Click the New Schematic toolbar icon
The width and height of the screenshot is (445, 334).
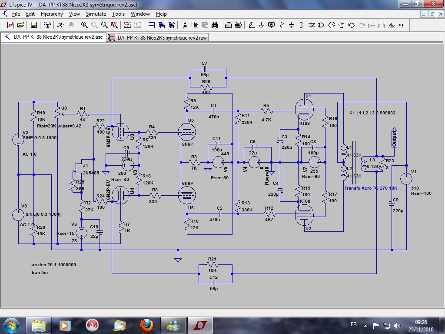pyautogui.click(x=10, y=25)
